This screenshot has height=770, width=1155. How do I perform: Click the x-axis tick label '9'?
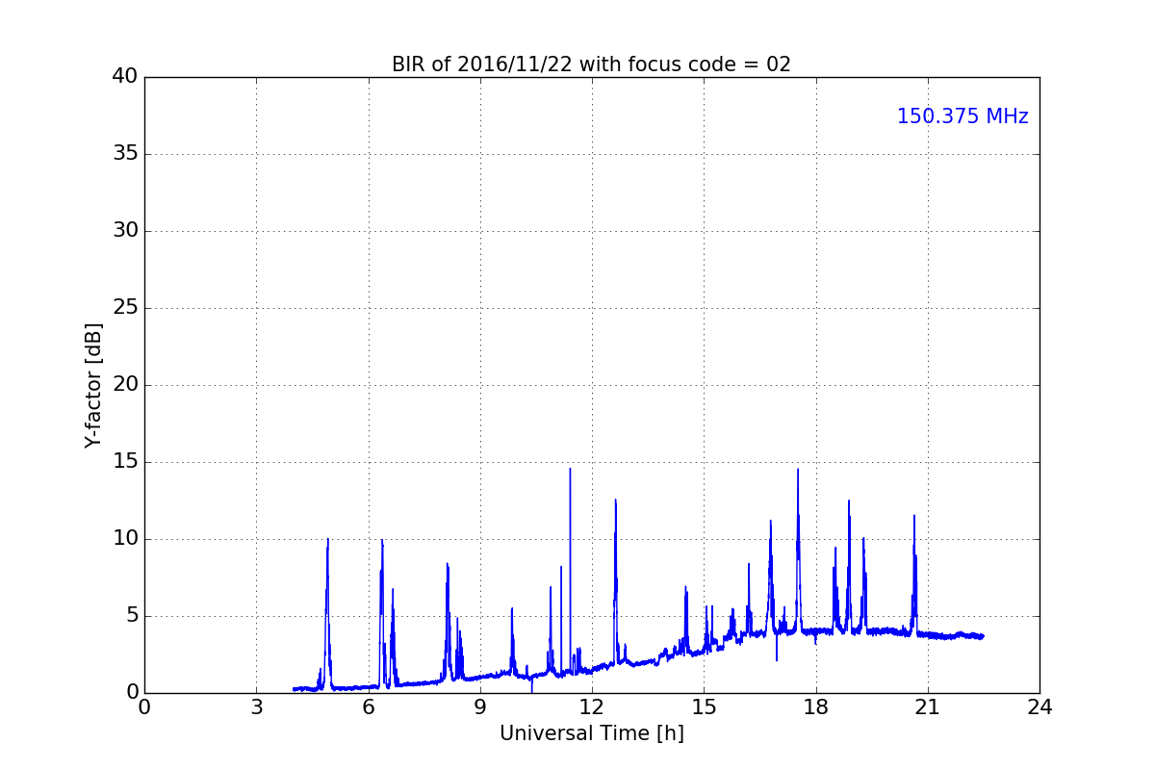click(480, 707)
